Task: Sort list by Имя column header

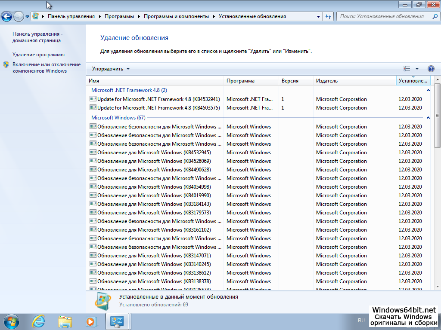Action: (155, 81)
